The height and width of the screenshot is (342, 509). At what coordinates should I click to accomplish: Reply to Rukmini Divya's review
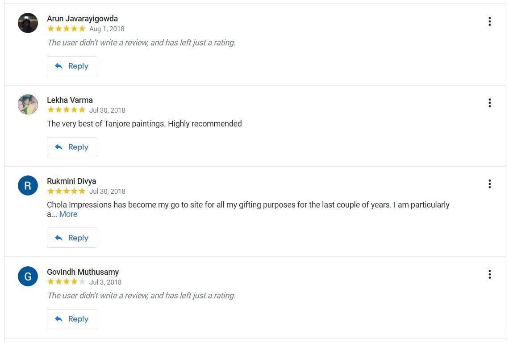(72, 238)
